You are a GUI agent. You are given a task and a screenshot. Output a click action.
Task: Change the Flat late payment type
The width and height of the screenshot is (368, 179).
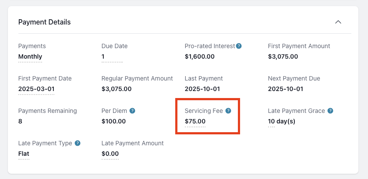pyautogui.click(x=24, y=154)
